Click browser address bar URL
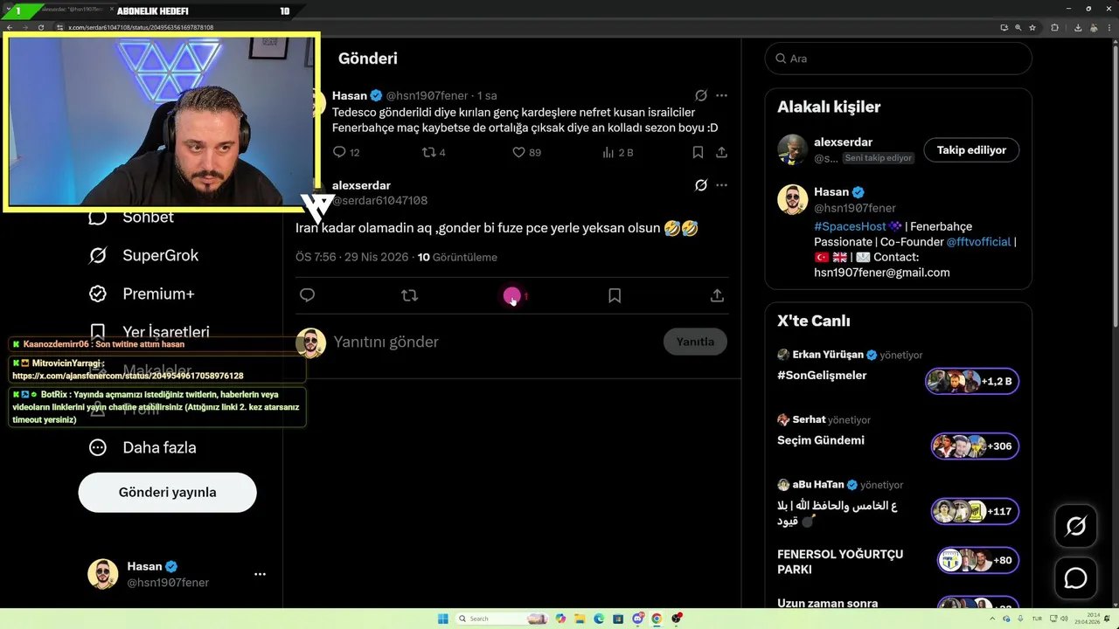 tap(141, 27)
